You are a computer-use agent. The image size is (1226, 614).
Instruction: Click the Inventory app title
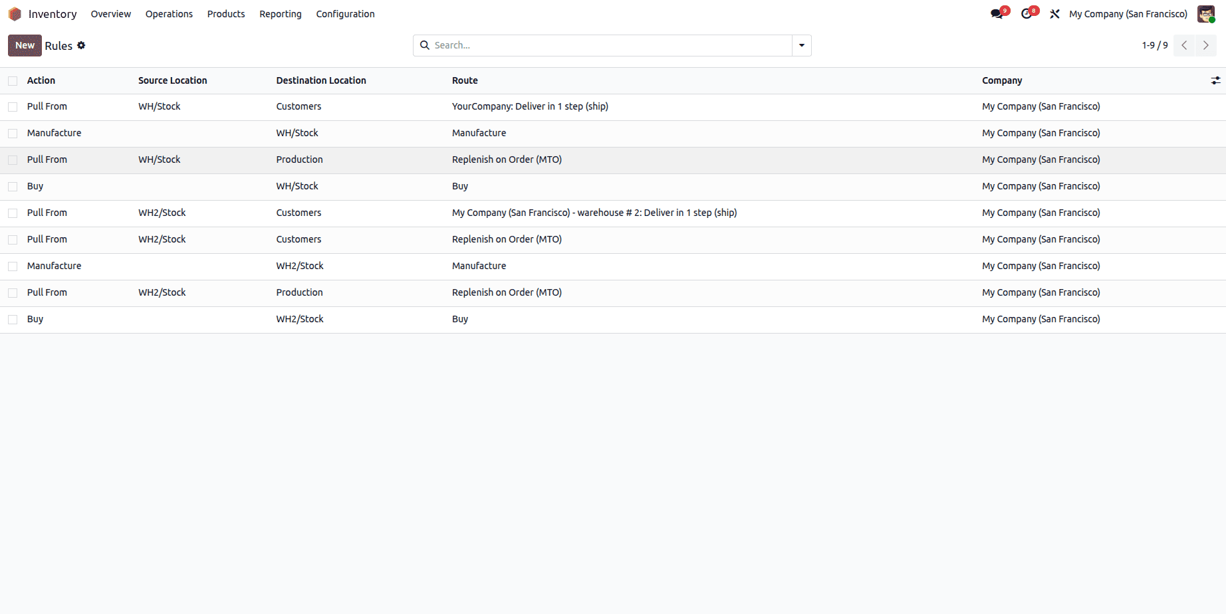pyautogui.click(x=53, y=14)
